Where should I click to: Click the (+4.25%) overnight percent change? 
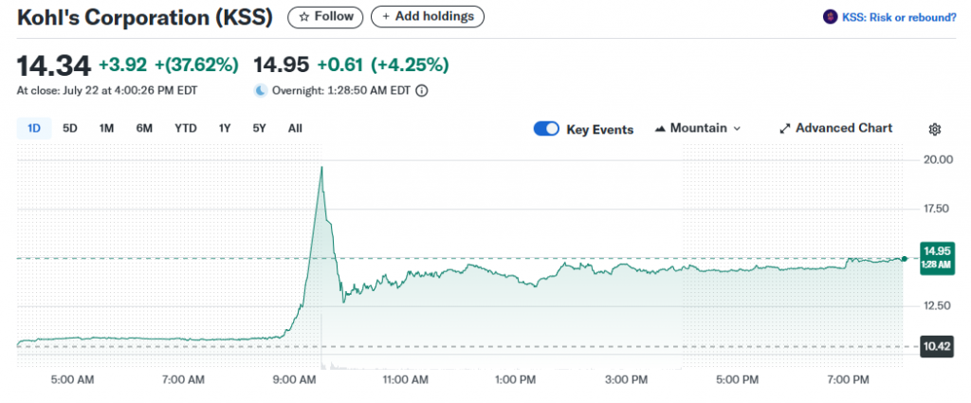pyautogui.click(x=410, y=65)
